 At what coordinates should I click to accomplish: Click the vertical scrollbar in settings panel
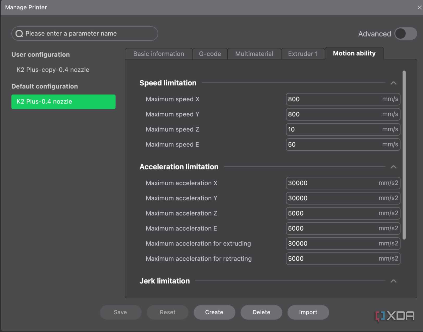[404, 155]
